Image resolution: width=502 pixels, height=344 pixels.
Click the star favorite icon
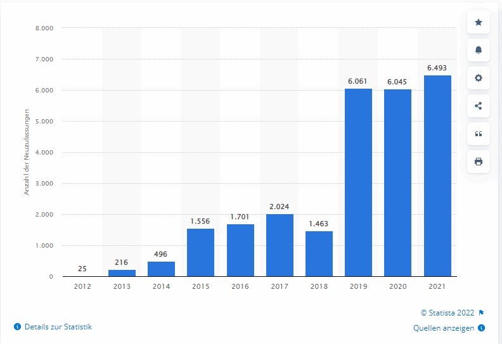pos(479,22)
